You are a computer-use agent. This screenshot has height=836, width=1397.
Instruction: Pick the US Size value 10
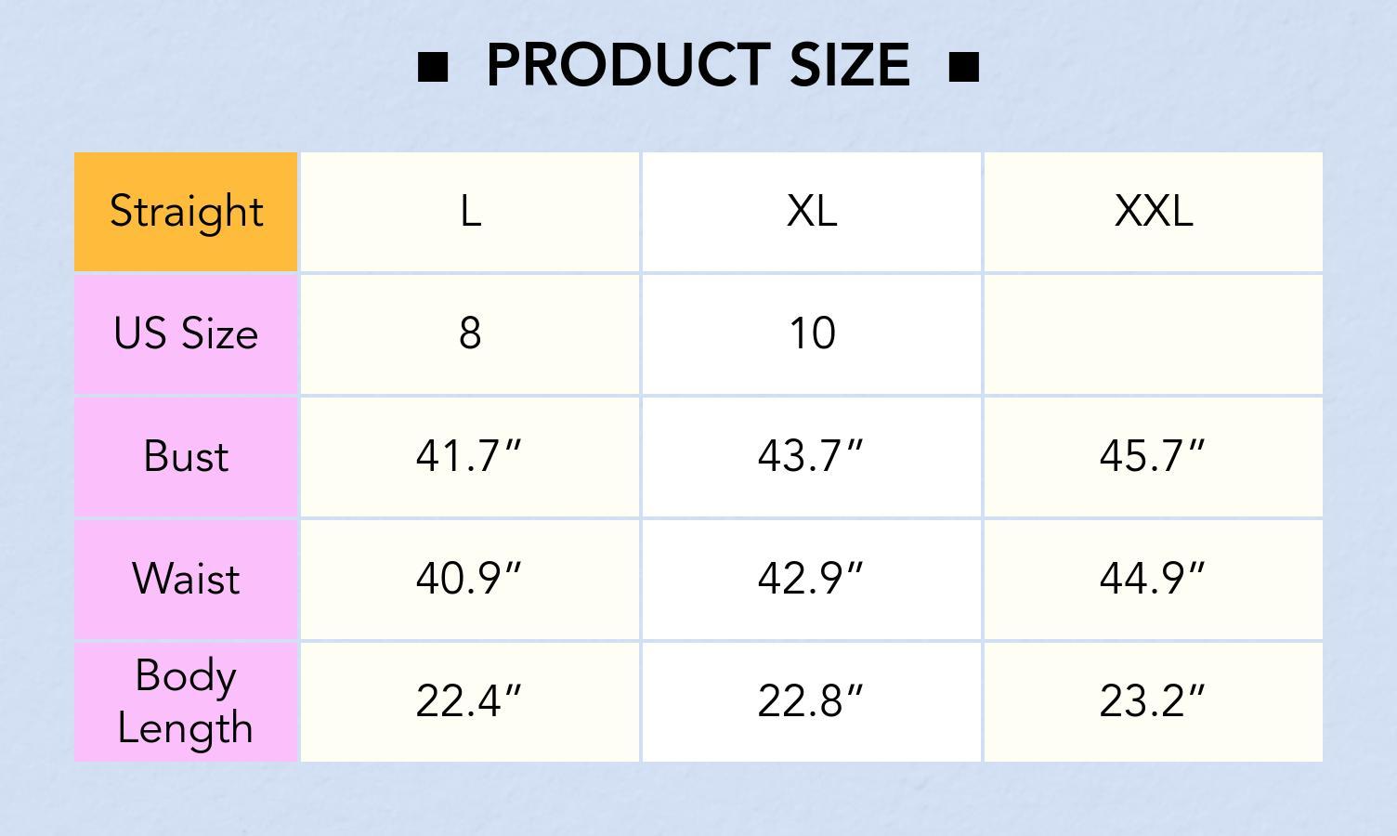pyautogui.click(x=812, y=333)
